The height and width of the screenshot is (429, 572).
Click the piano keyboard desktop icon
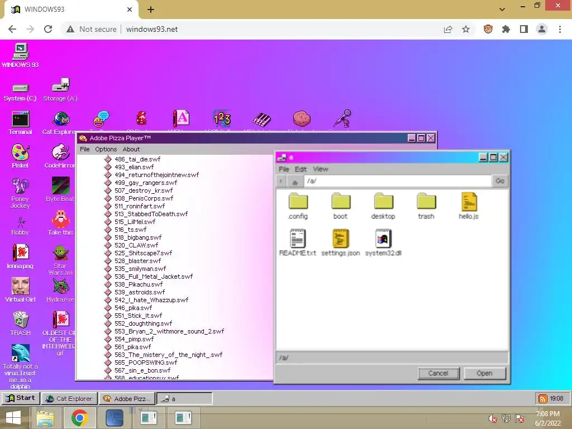click(262, 120)
